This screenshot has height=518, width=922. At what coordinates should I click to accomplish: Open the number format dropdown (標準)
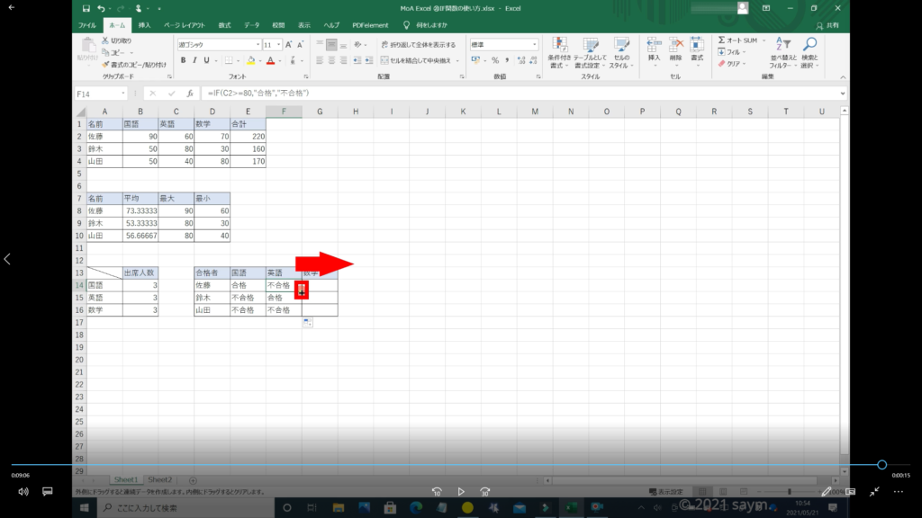click(535, 44)
